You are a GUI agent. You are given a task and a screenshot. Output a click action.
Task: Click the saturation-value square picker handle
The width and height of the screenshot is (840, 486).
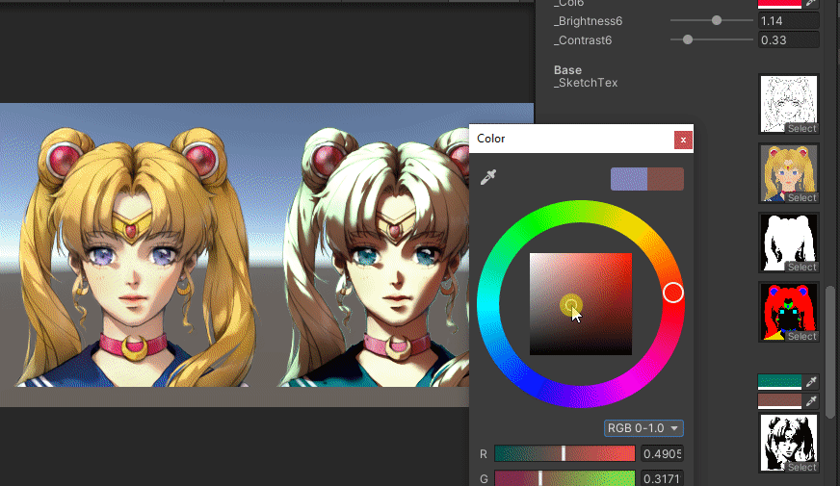coord(570,305)
